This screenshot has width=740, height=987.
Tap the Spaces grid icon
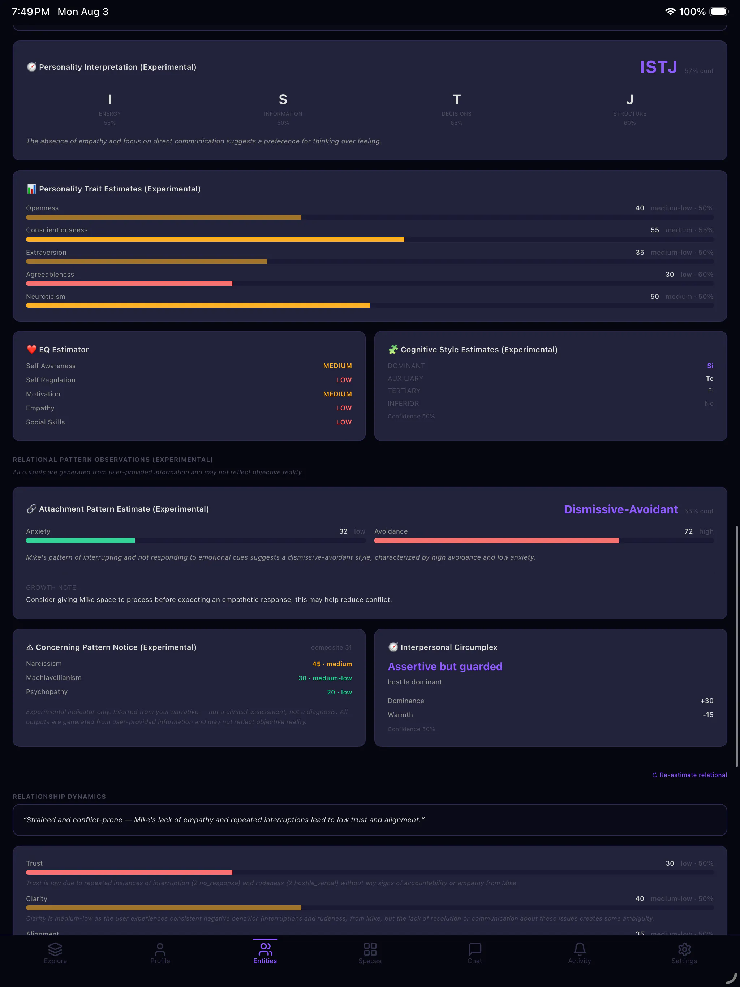370,949
